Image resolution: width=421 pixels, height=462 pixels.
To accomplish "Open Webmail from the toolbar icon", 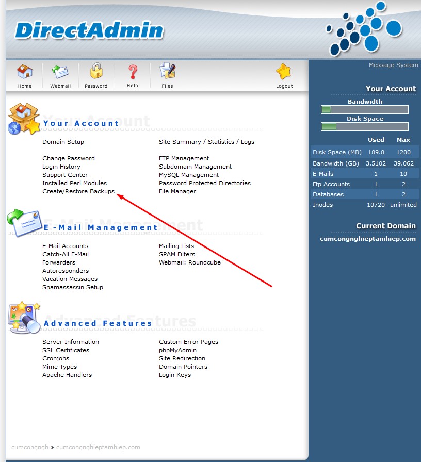I will pyautogui.click(x=60, y=73).
